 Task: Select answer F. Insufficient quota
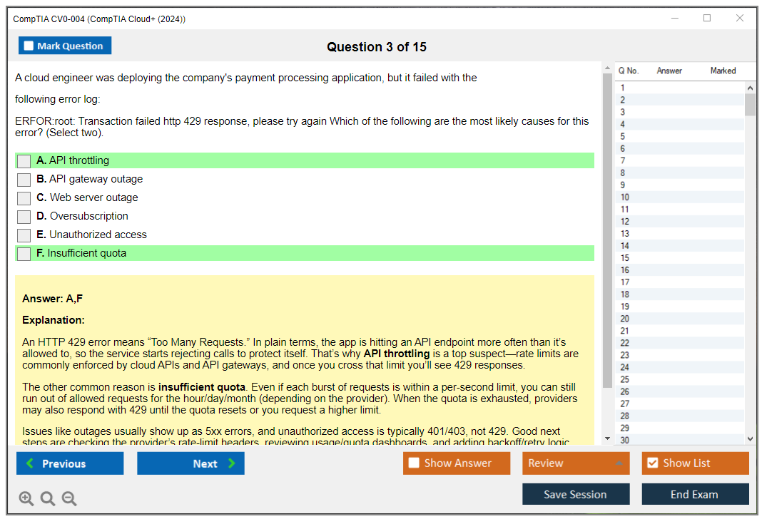pos(24,254)
